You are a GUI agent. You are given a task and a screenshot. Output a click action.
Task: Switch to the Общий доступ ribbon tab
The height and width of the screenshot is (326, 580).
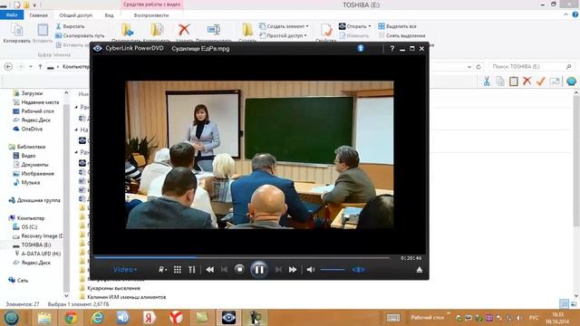coord(76,15)
